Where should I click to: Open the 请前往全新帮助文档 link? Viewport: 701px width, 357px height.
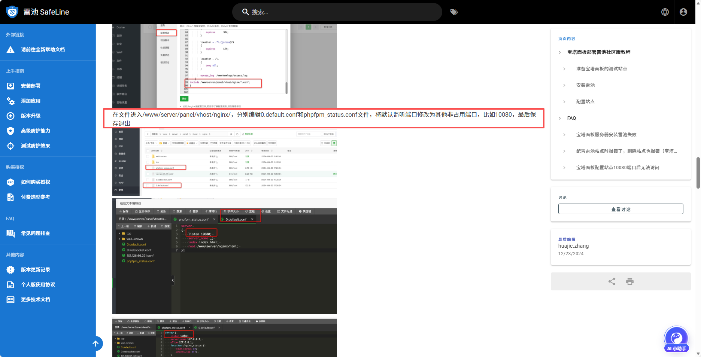(43, 49)
